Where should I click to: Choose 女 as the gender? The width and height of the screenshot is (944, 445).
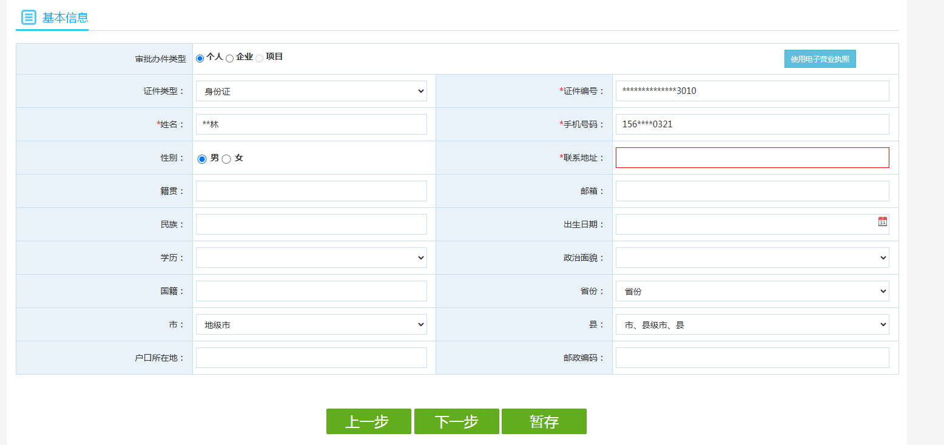coord(226,157)
